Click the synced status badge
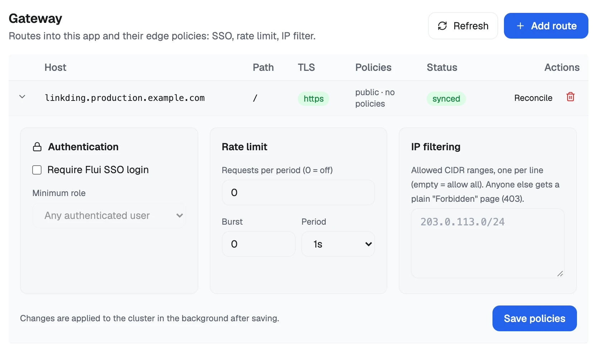Screen dimensions: 597x352 point(446,99)
